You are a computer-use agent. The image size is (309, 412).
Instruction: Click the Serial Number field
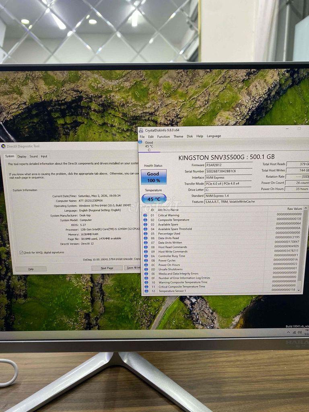click(x=228, y=171)
